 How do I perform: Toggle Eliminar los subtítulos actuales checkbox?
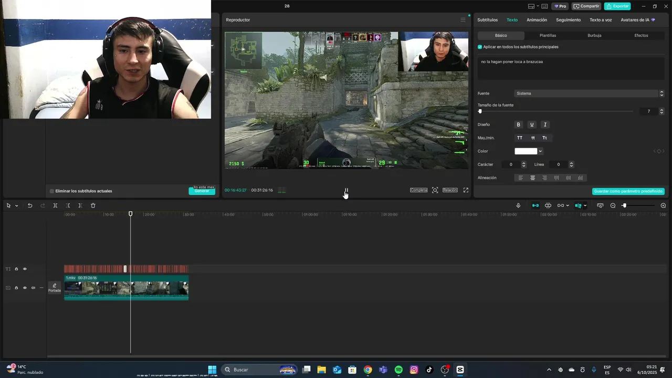[52, 191]
